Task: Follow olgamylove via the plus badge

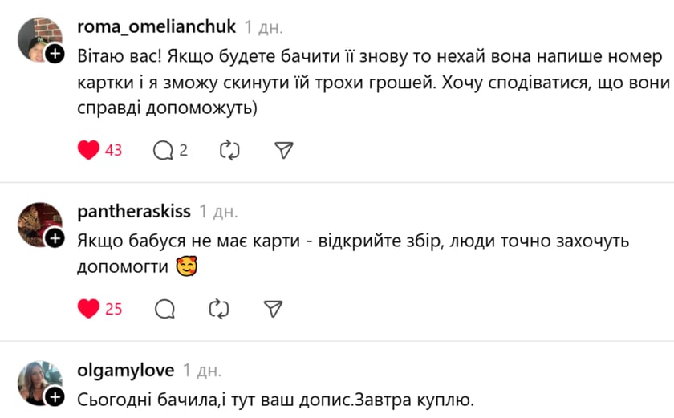Action: click(55, 396)
